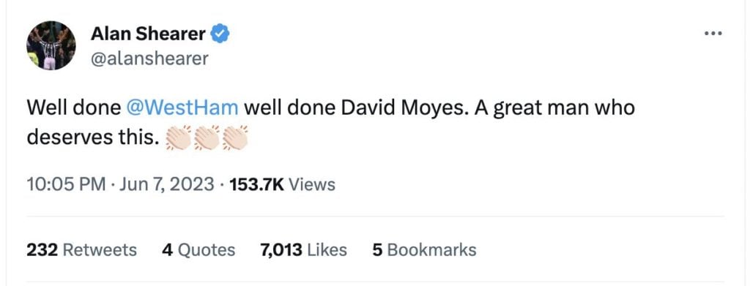750x286 pixels.
Task: Click the 10:05 PM timestamp
Action: (66, 184)
